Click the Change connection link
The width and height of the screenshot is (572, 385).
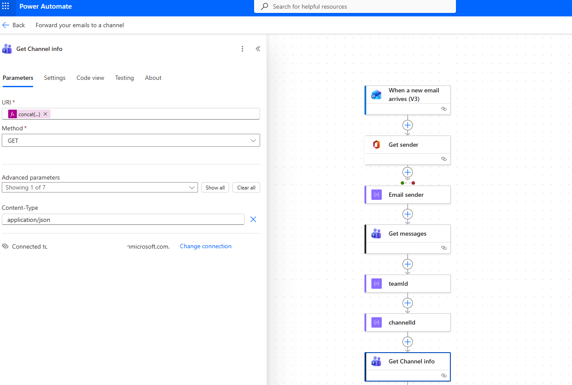[205, 246]
